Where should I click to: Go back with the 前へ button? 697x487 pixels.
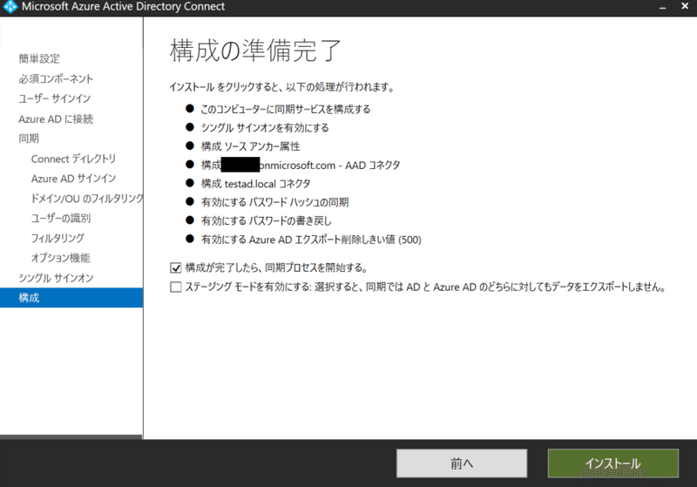[x=462, y=463]
